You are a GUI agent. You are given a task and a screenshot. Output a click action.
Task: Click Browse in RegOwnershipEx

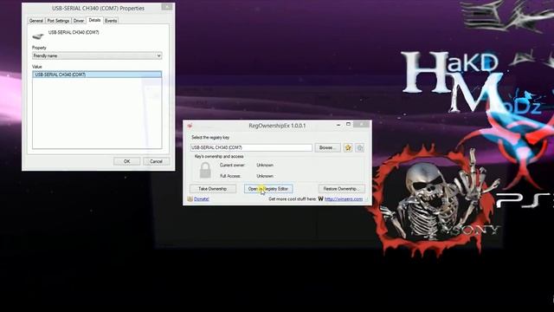[x=327, y=147]
